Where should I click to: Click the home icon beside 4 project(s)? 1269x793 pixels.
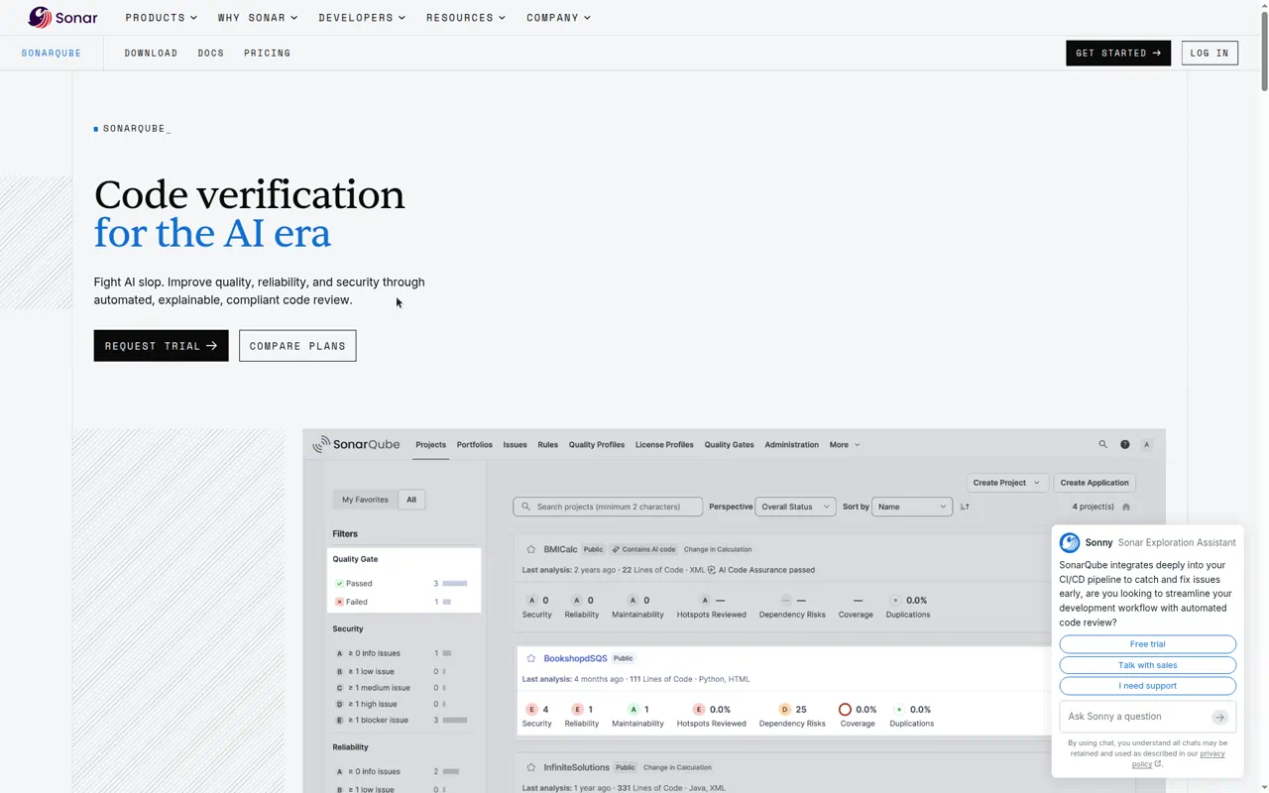point(1126,507)
